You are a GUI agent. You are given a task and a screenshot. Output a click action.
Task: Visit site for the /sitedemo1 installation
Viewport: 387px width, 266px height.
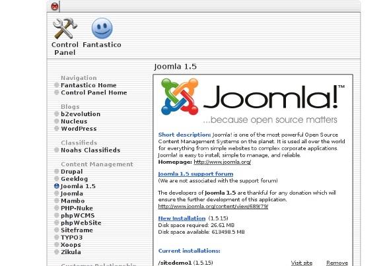click(x=302, y=263)
